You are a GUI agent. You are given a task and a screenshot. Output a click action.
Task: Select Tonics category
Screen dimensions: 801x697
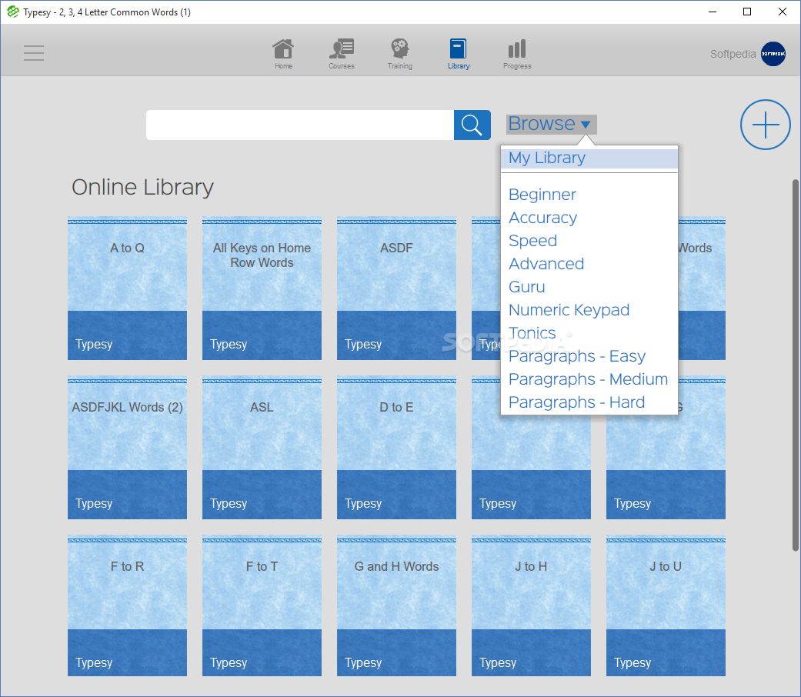tap(532, 333)
